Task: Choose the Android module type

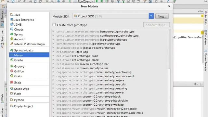Action: point(29,39)
